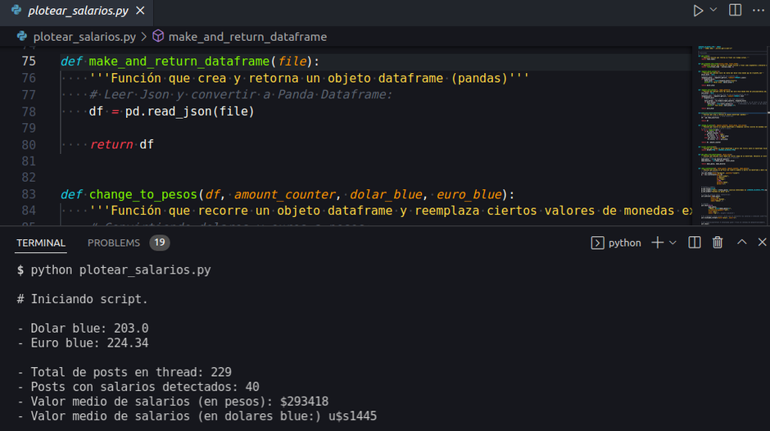
Task: Click the Python icon in breadcrumb
Action: coord(21,36)
